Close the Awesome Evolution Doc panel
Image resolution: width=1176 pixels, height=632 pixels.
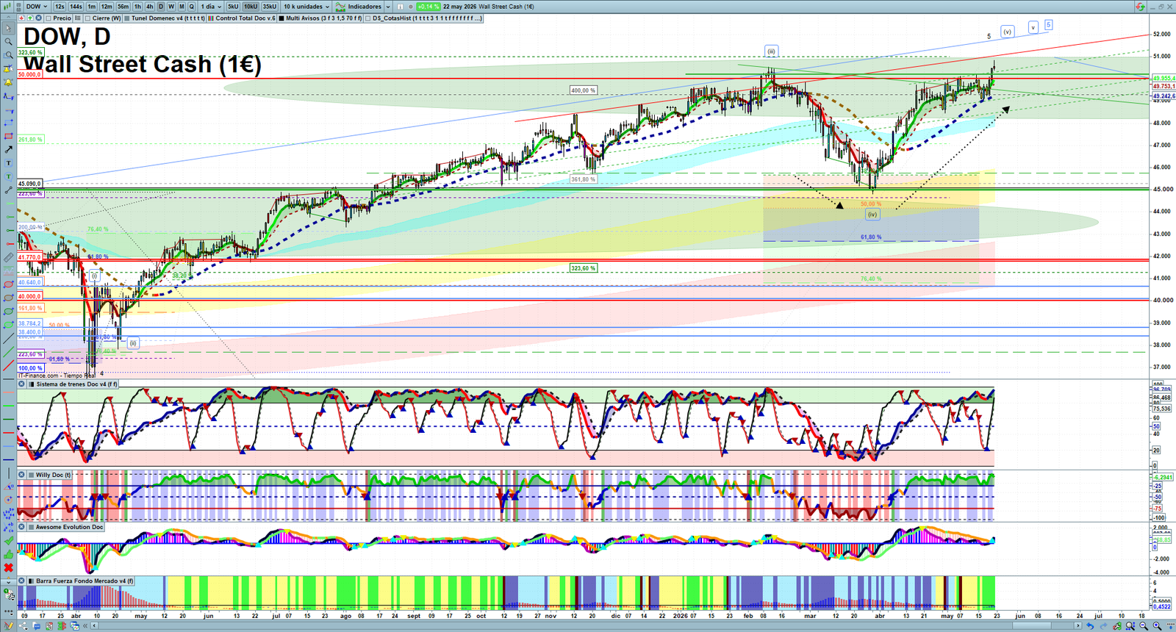pos(21,527)
